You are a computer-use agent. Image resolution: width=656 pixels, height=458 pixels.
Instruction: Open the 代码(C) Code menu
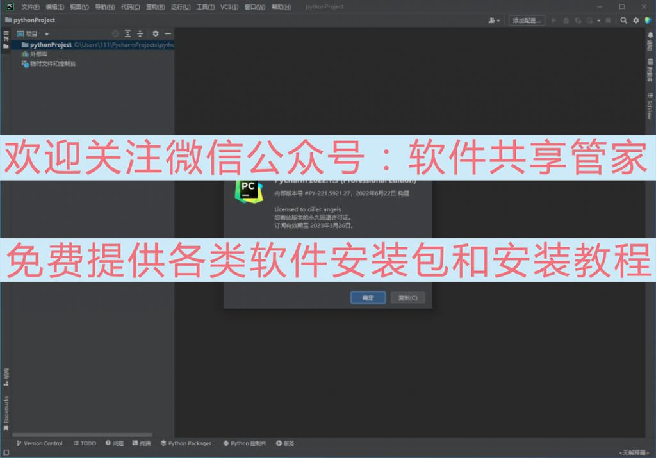coord(131,7)
